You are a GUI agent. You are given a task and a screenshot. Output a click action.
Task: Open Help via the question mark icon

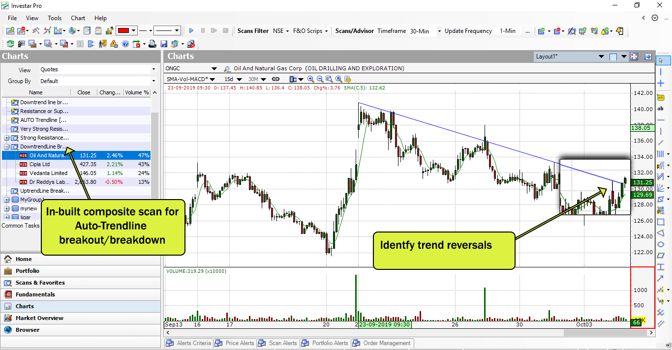click(124, 43)
